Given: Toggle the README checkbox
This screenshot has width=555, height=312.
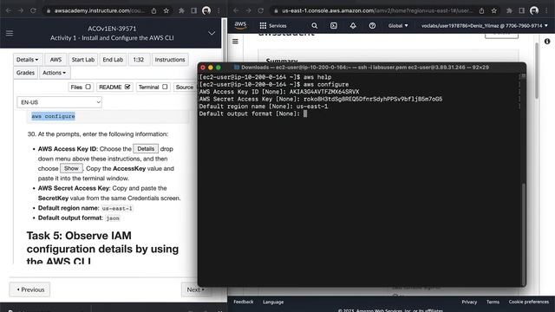Looking at the screenshot, I should tap(127, 87).
